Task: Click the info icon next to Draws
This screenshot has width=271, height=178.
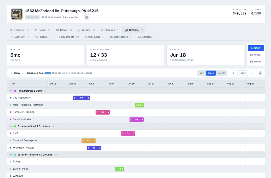Action: pyautogui.click(x=71, y=30)
